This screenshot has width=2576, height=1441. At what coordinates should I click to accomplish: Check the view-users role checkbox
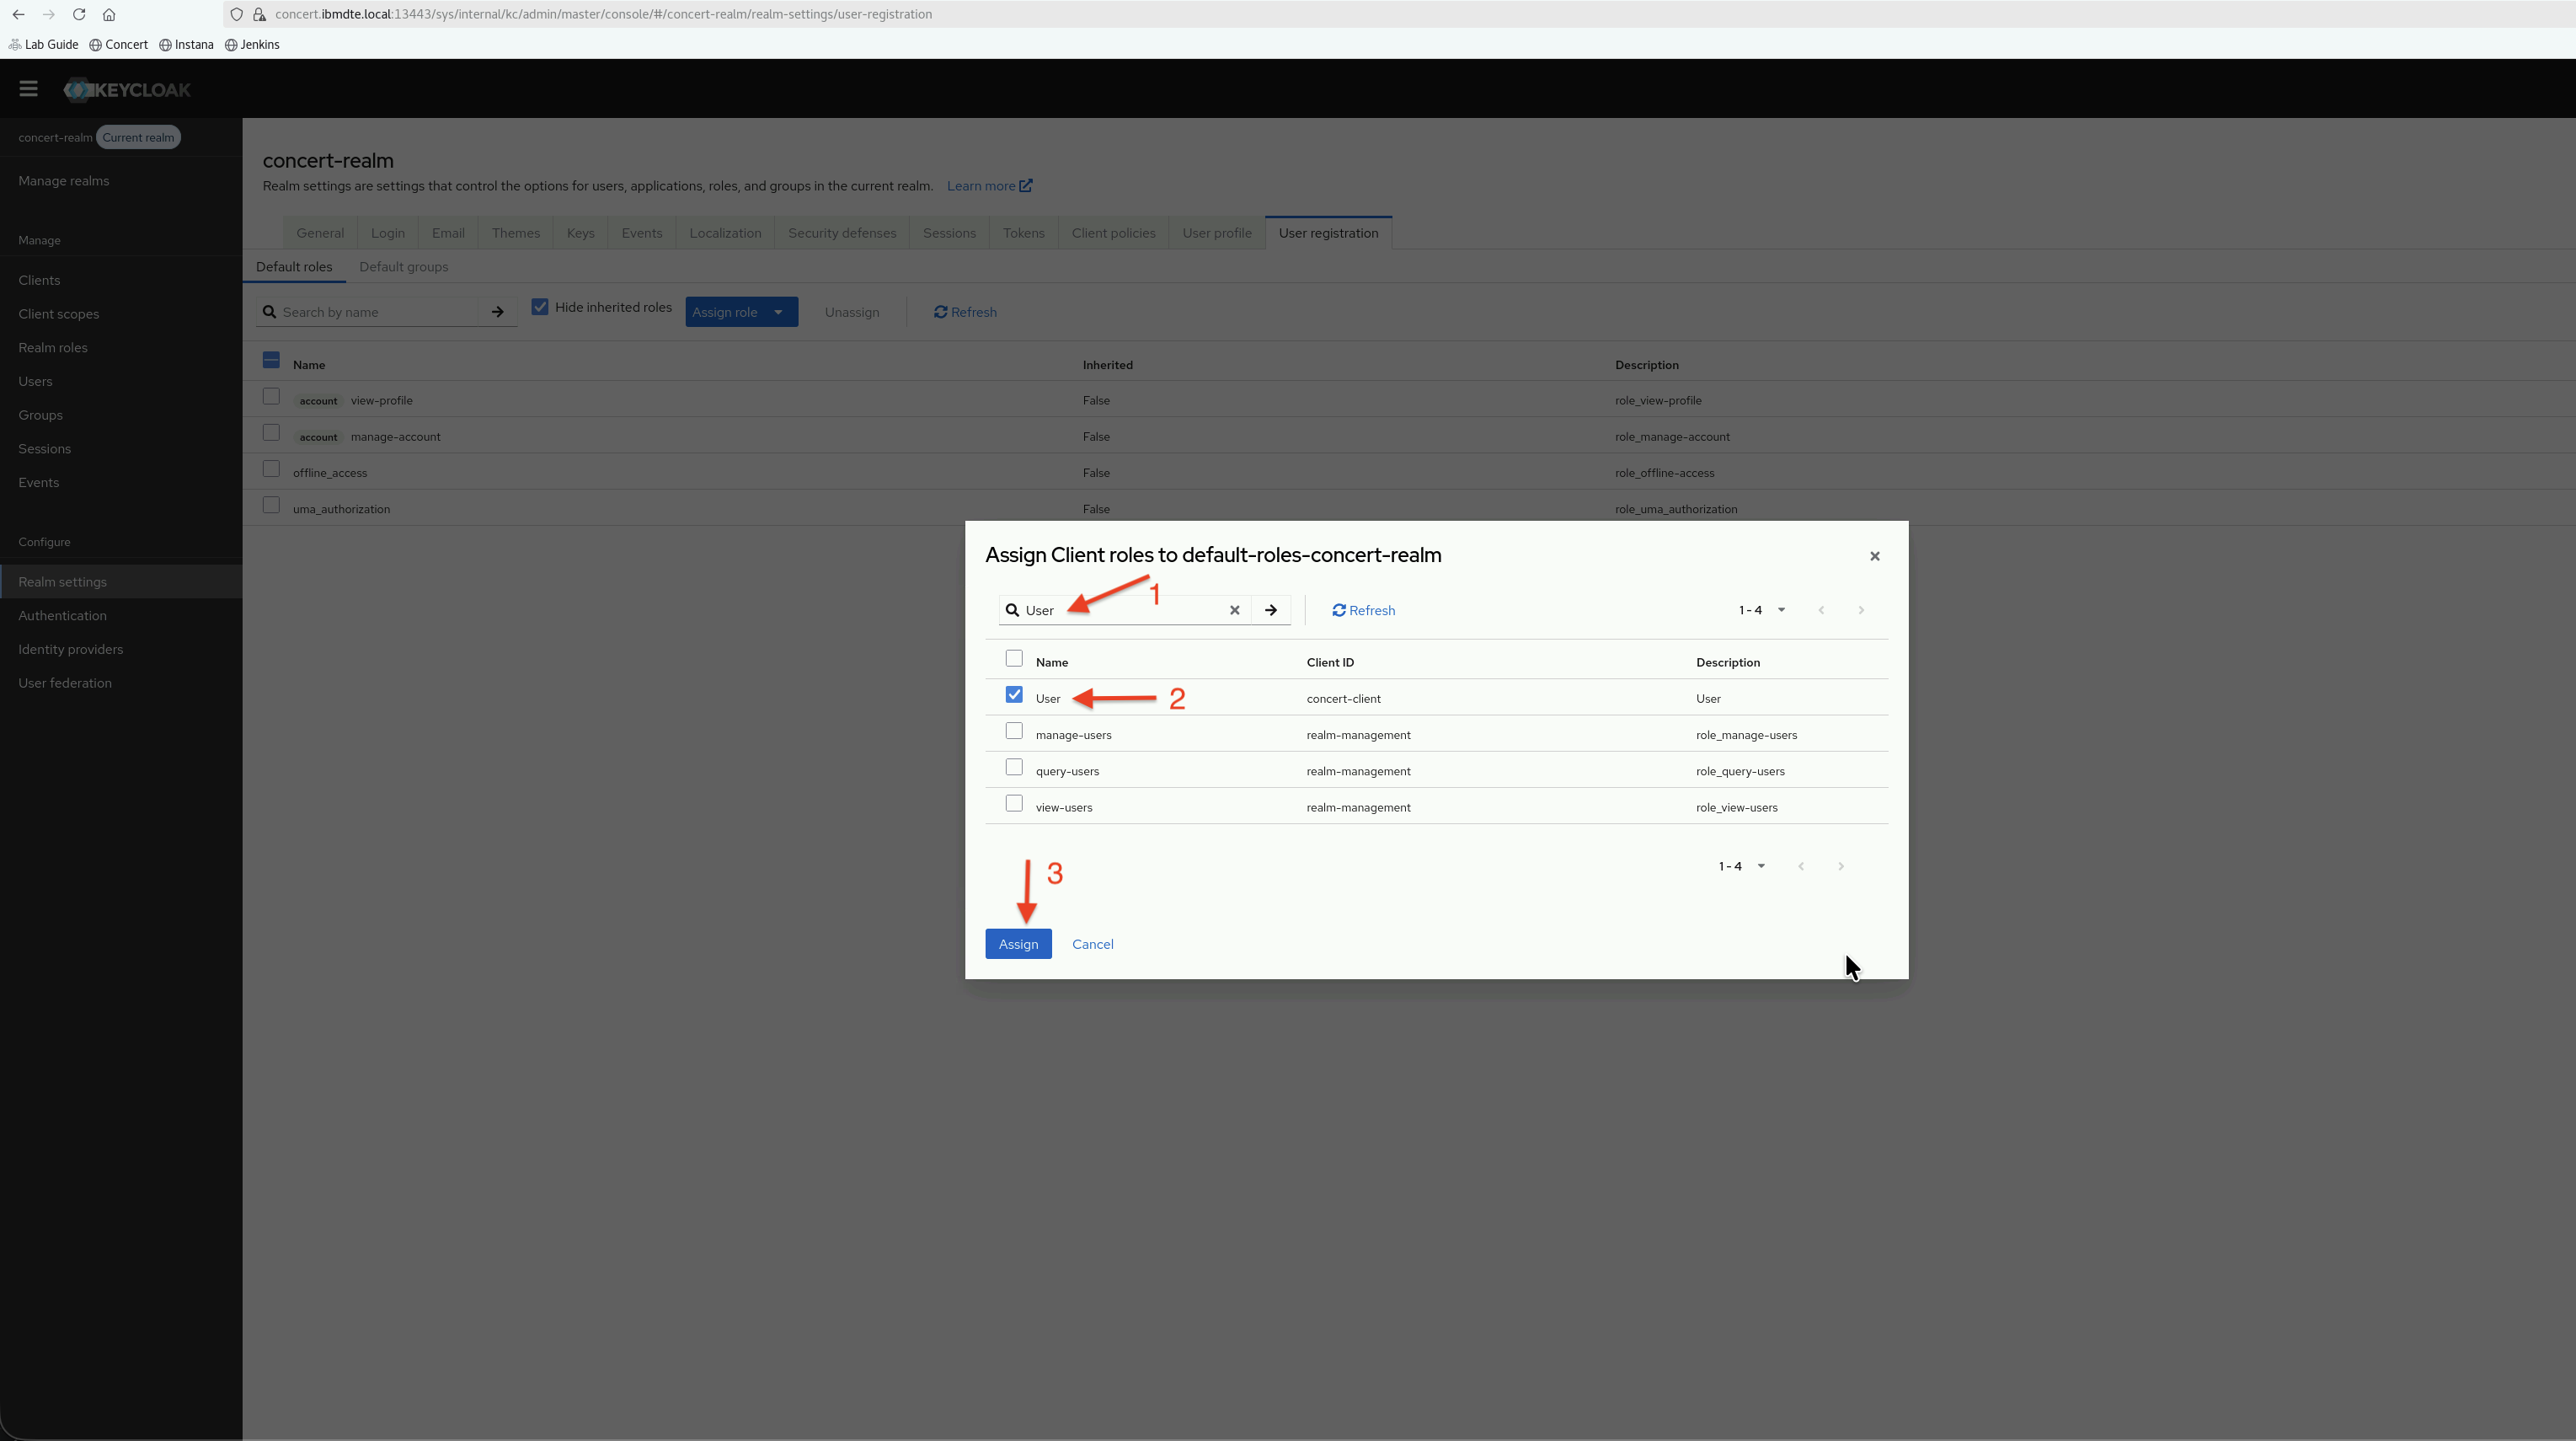tap(1014, 804)
